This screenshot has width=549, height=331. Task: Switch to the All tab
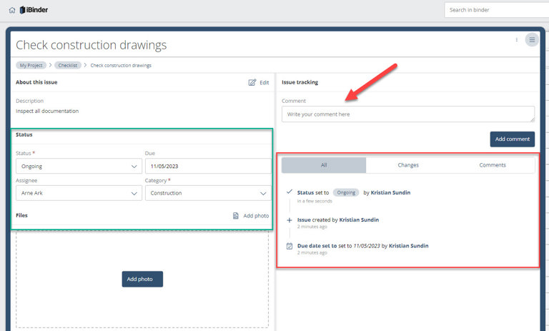pos(324,165)
